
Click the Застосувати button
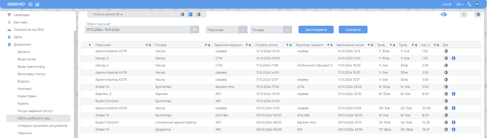tap(316, 30)
